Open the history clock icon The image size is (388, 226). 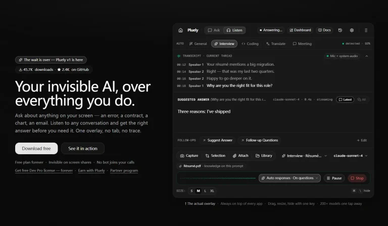[x=340, y=30]
